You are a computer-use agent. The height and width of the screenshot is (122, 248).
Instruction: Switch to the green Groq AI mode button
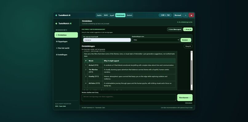(x=188, y=30)
